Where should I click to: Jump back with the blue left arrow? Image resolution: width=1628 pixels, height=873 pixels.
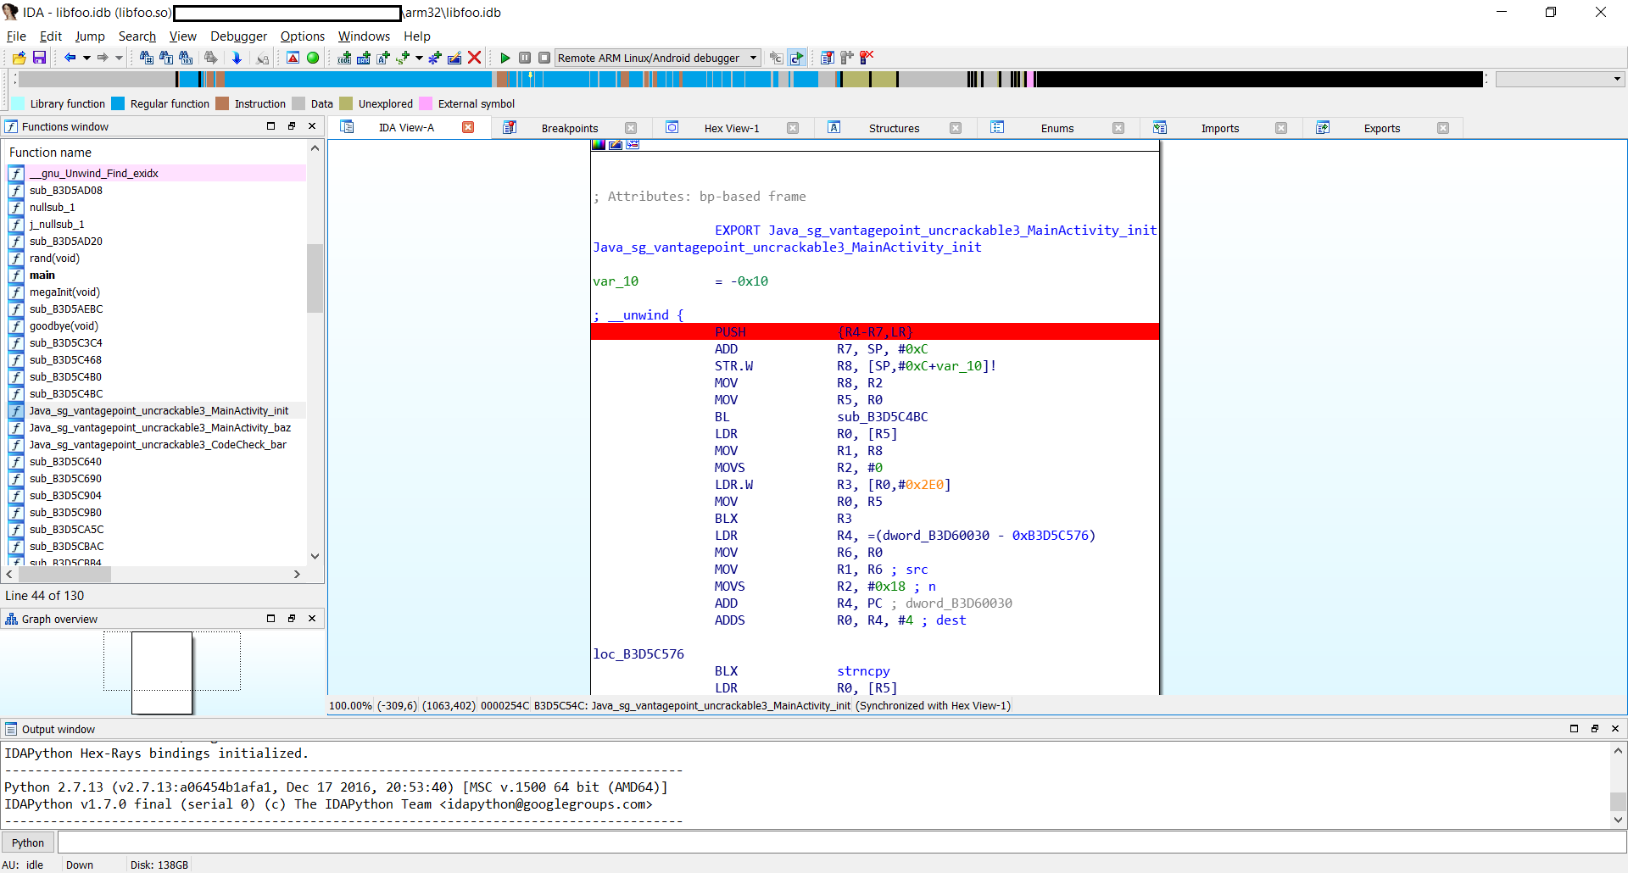(70, 58)
